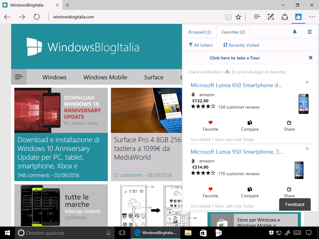The image size is (319, 239).
Task: Open the network tray icon
Action: pyautogui.click(x=279, y=233)
